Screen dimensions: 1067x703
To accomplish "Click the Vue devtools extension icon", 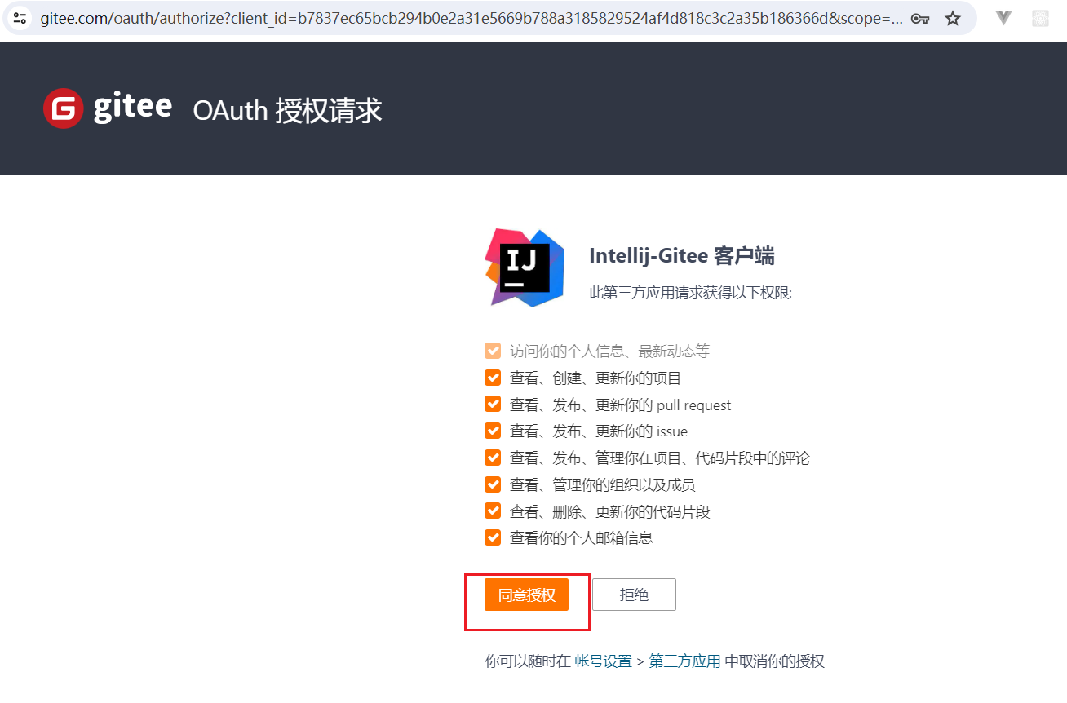I will [x=1004, y=18].
